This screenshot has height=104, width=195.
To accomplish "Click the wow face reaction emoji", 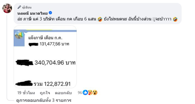I will [95, 93].
